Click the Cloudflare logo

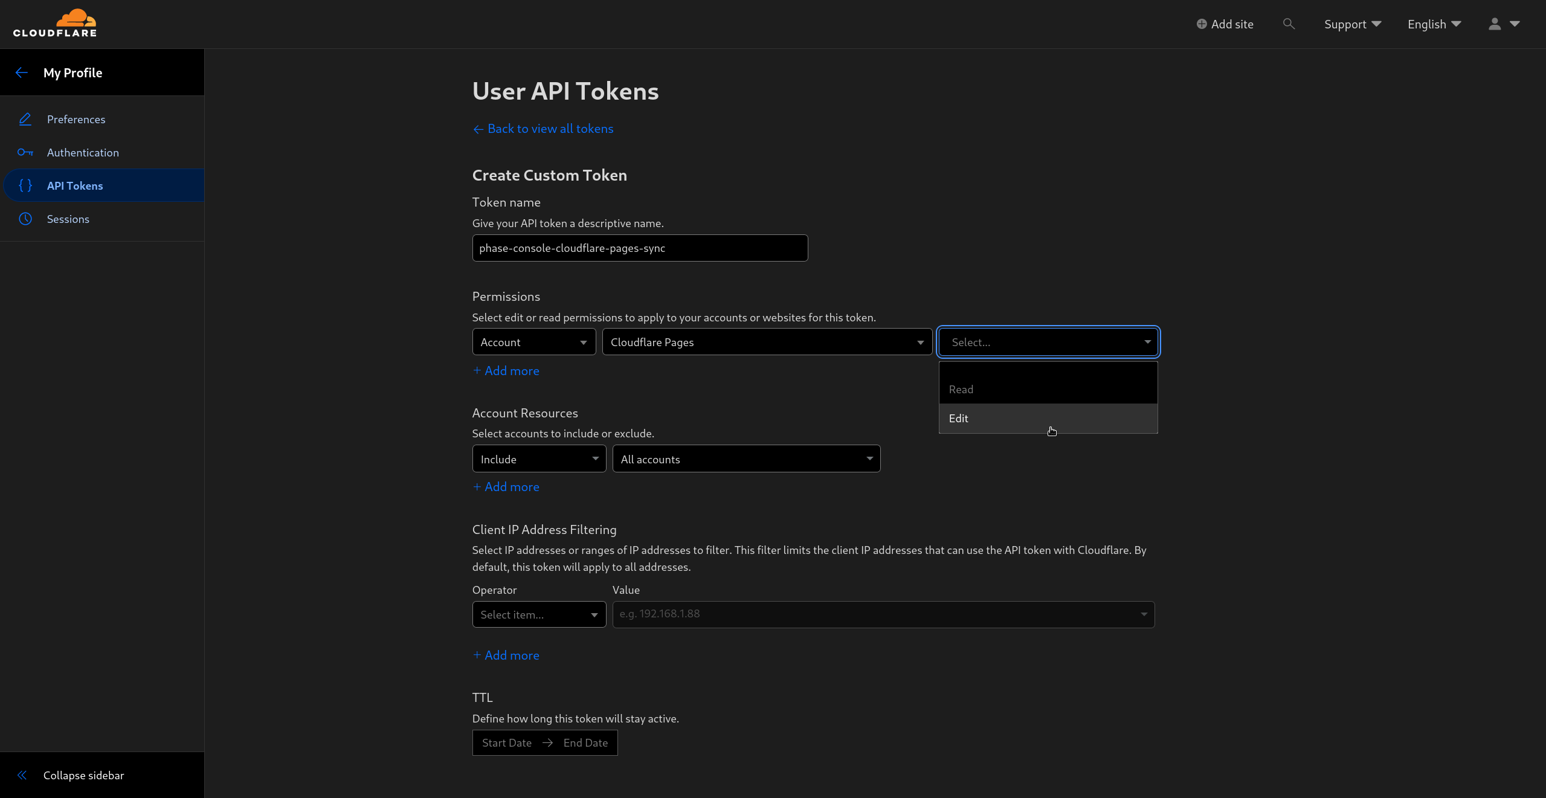pyautogui.click(x=55, y=23)
